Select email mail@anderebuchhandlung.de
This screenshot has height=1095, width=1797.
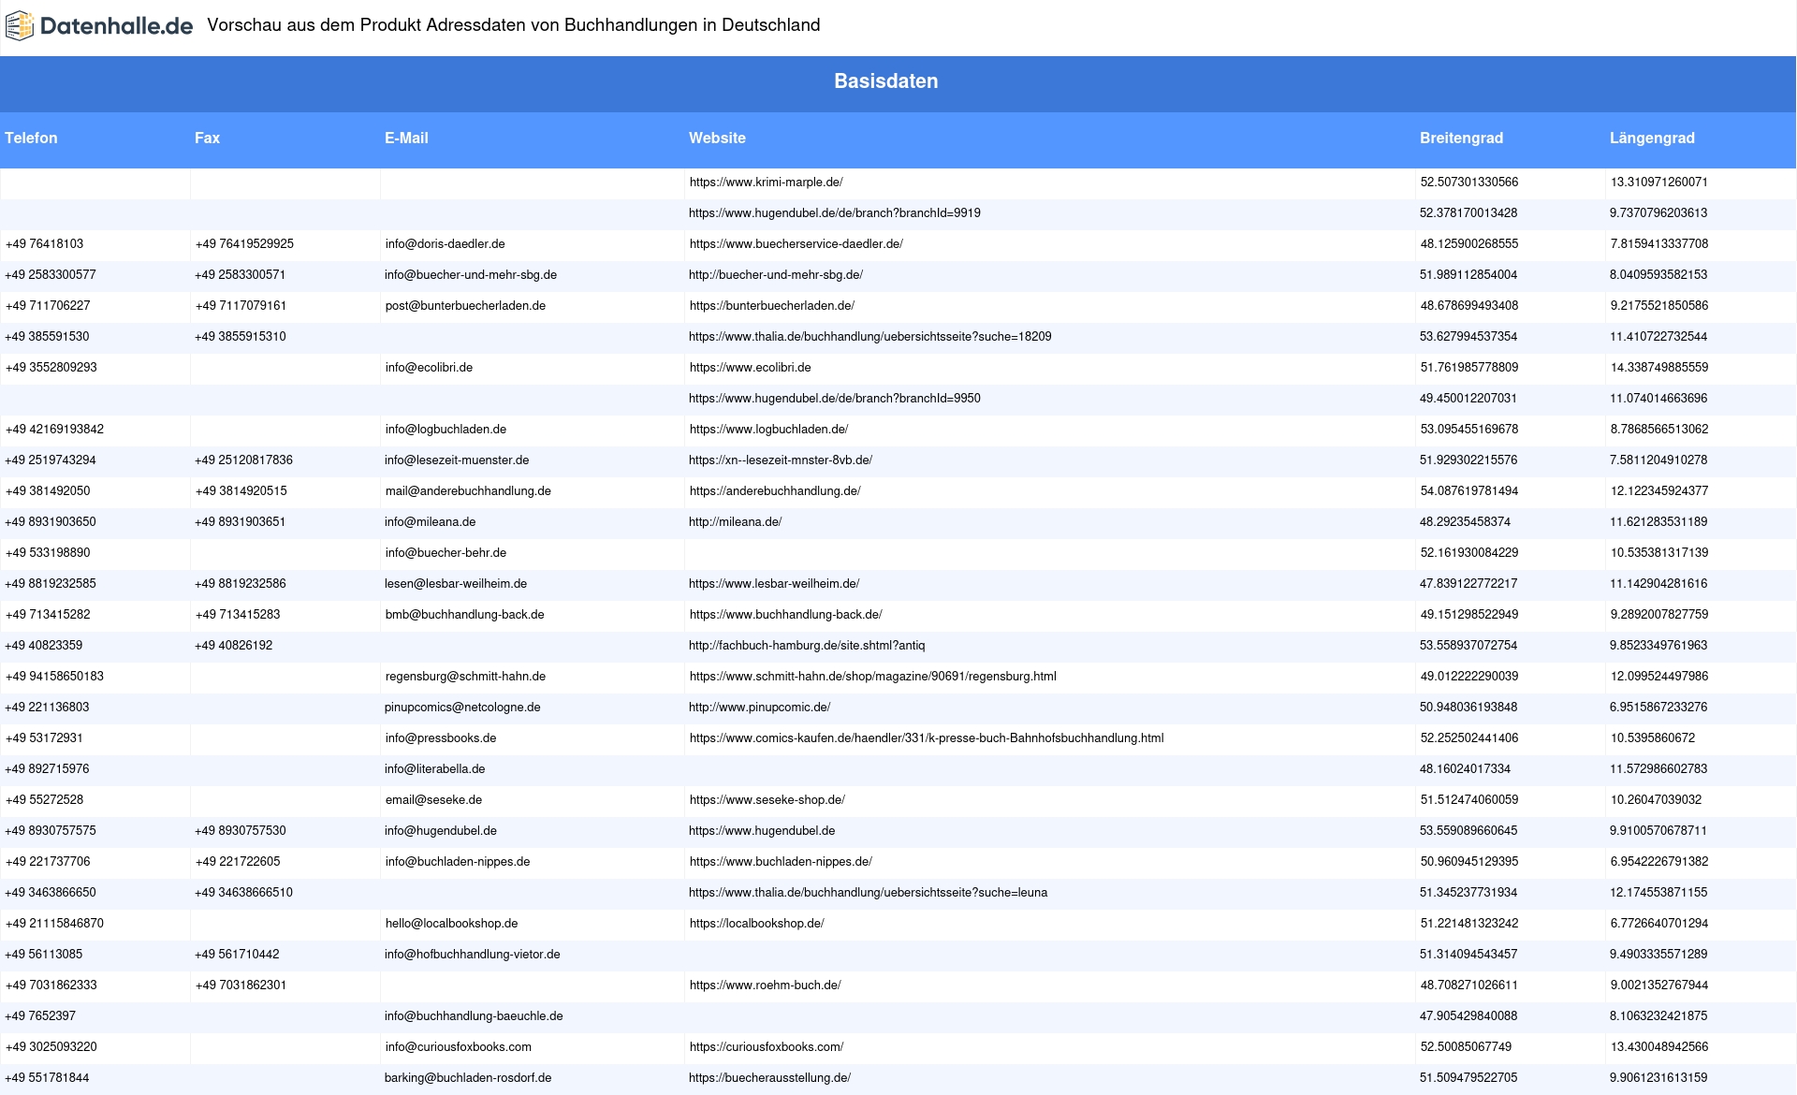(x=468, y=491)
